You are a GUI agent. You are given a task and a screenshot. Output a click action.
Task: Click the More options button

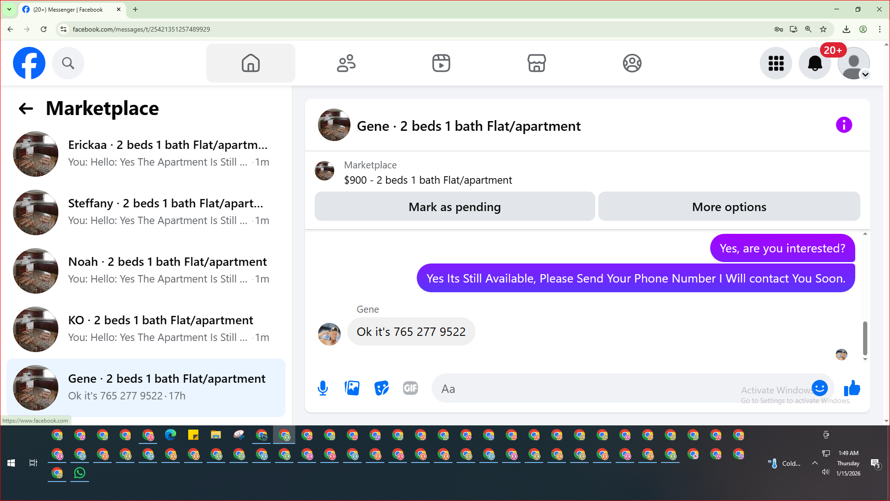(729, 207)
